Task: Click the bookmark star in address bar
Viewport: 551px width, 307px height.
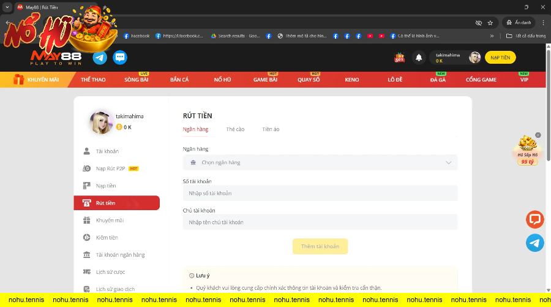Action: [x=490, y=23]
